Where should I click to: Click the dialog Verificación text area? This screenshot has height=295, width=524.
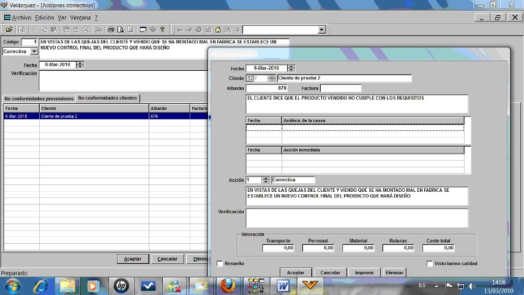click(x=357, y=218)
